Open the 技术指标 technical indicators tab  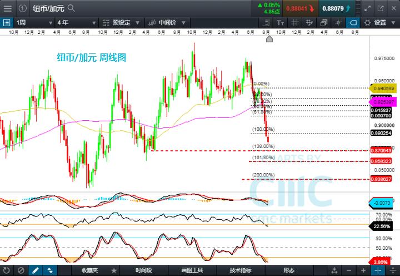point(241,270)
